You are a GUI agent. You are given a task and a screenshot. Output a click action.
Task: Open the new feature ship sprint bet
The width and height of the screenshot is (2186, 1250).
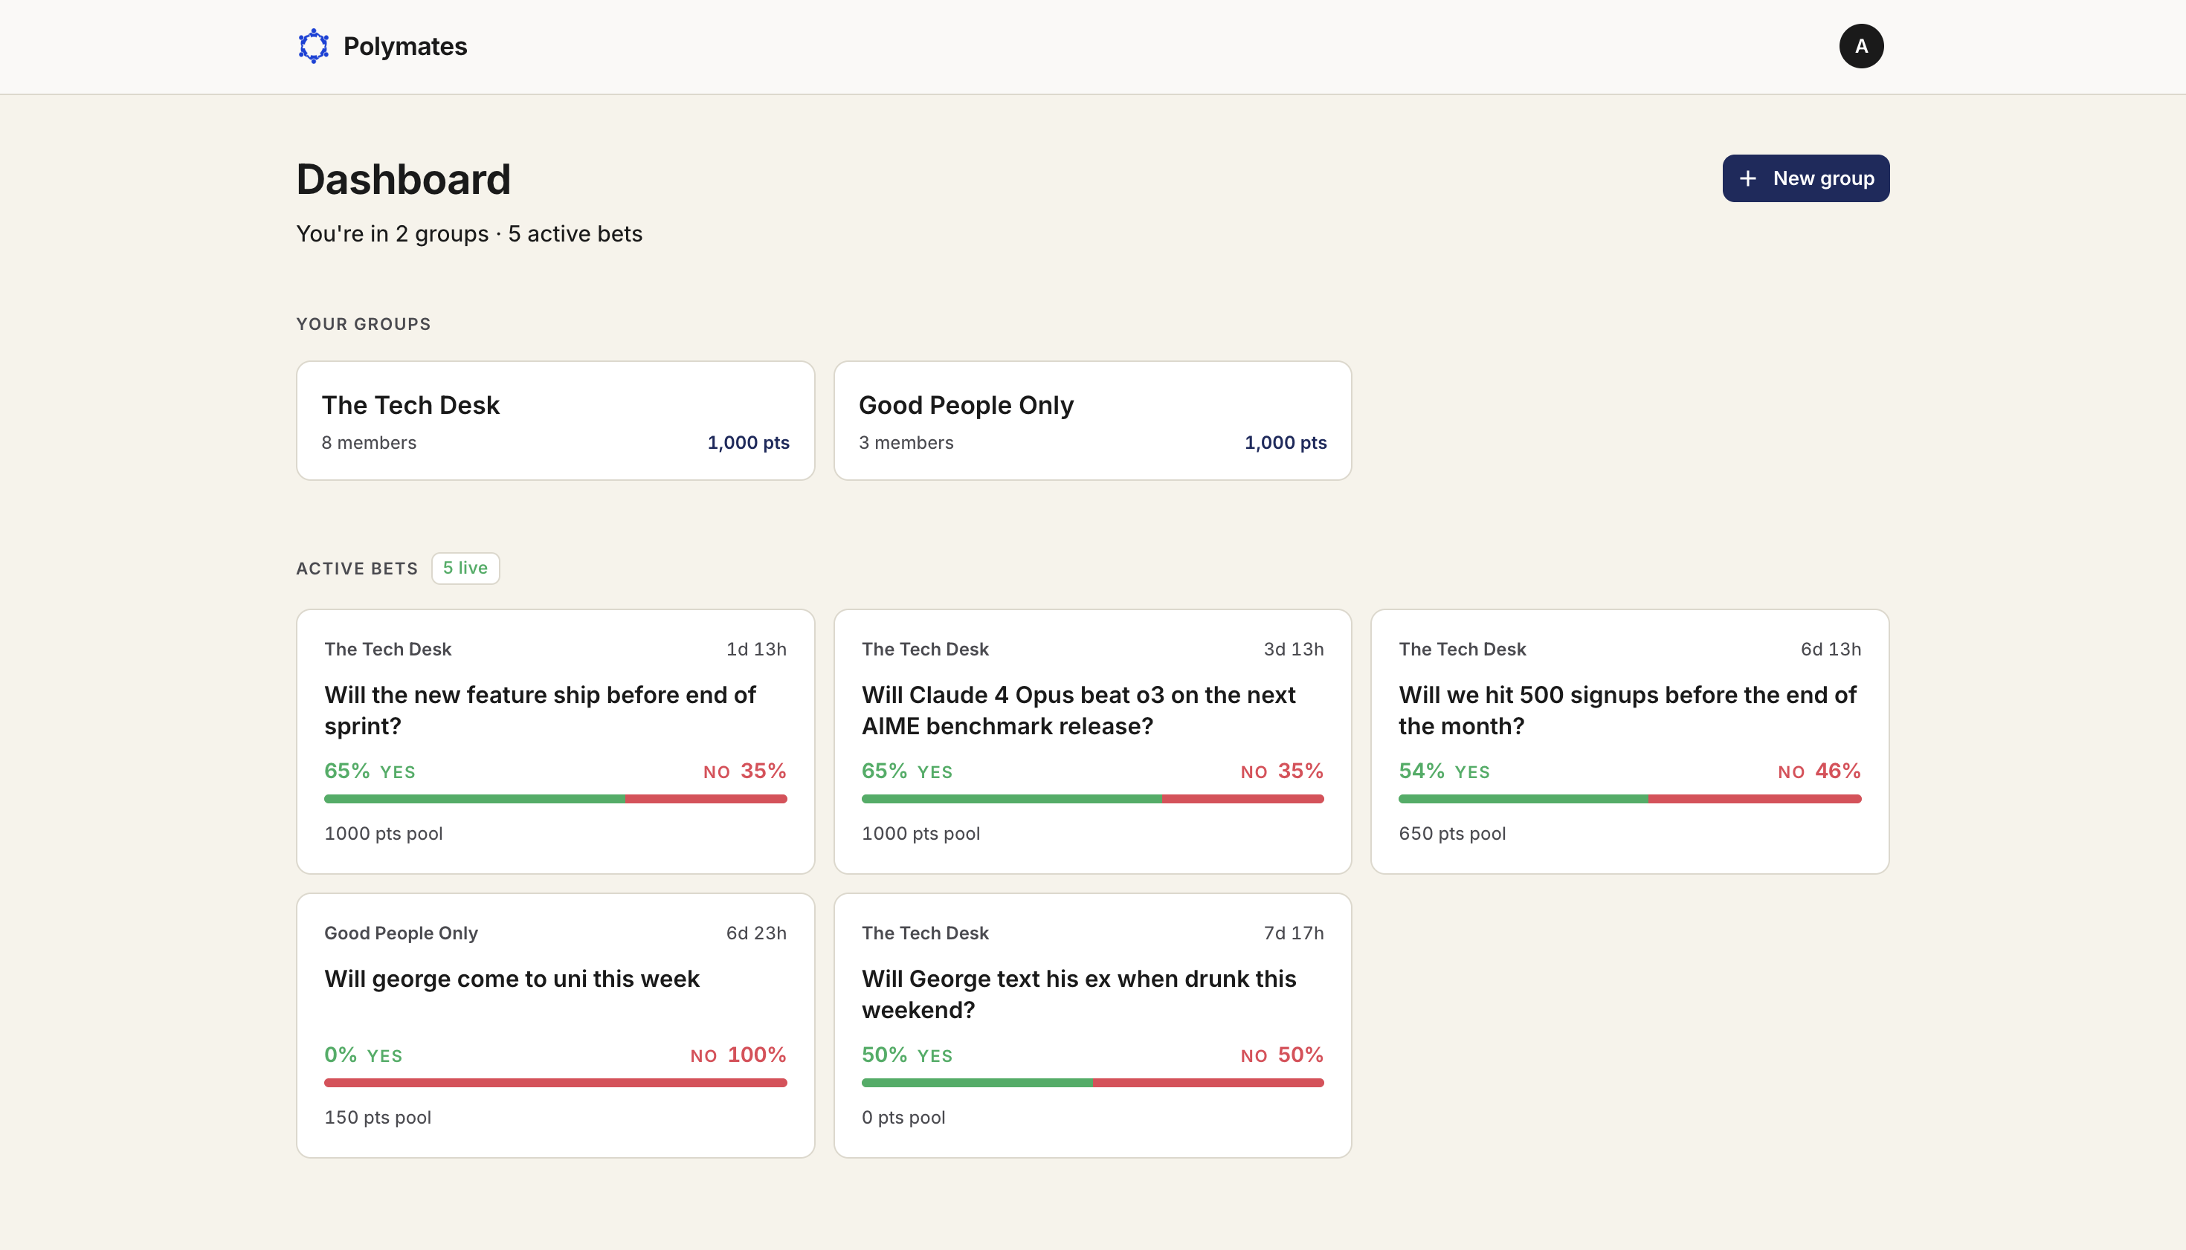coord(555,742)
